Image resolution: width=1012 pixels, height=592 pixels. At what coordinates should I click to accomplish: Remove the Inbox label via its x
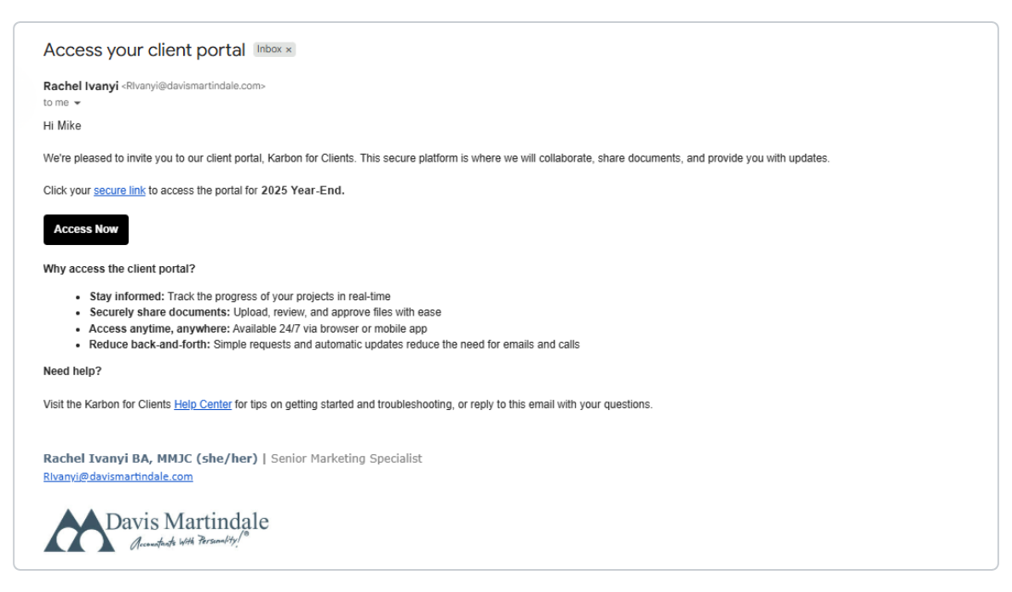(289, 49)
